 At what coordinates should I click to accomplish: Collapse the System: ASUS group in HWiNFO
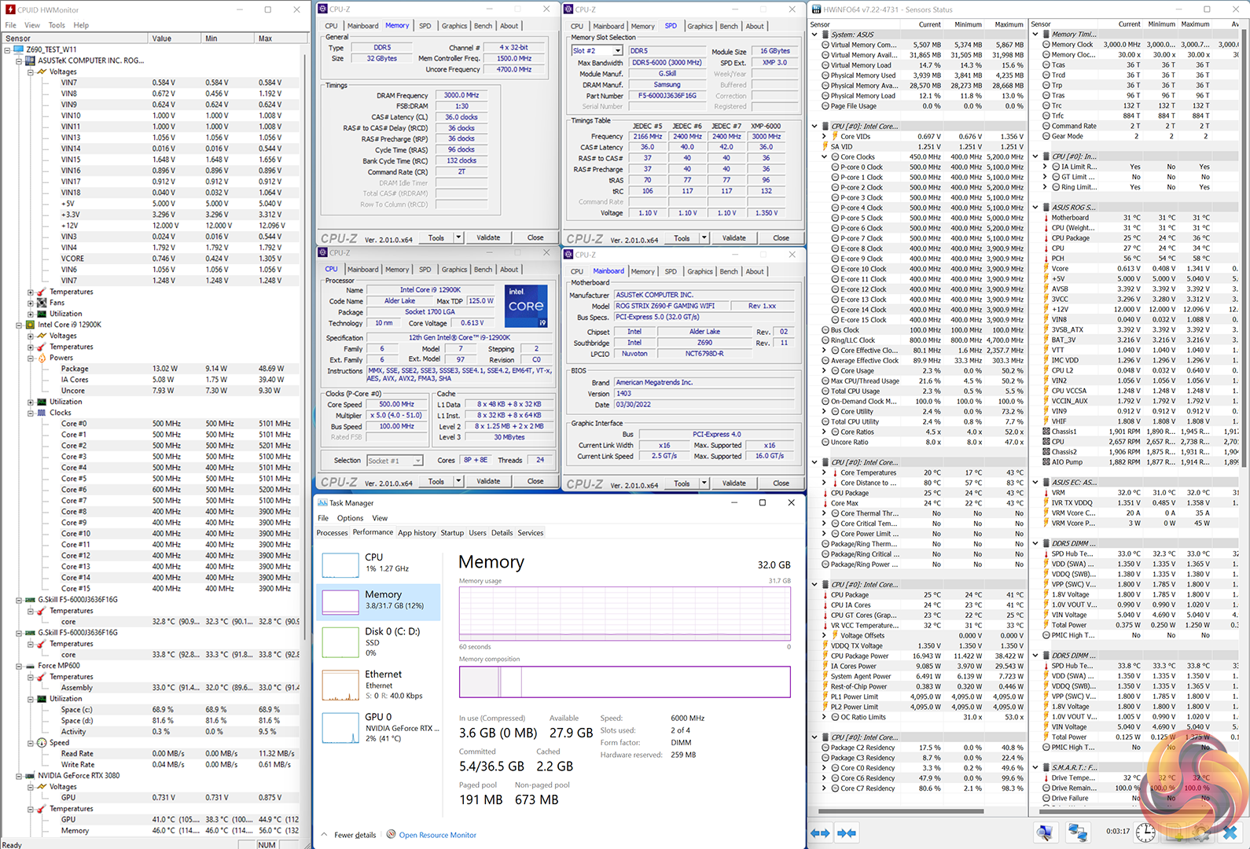click(x=814, y=35)
